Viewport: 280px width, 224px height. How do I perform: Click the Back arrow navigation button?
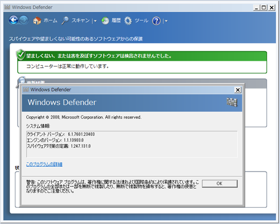14,20
